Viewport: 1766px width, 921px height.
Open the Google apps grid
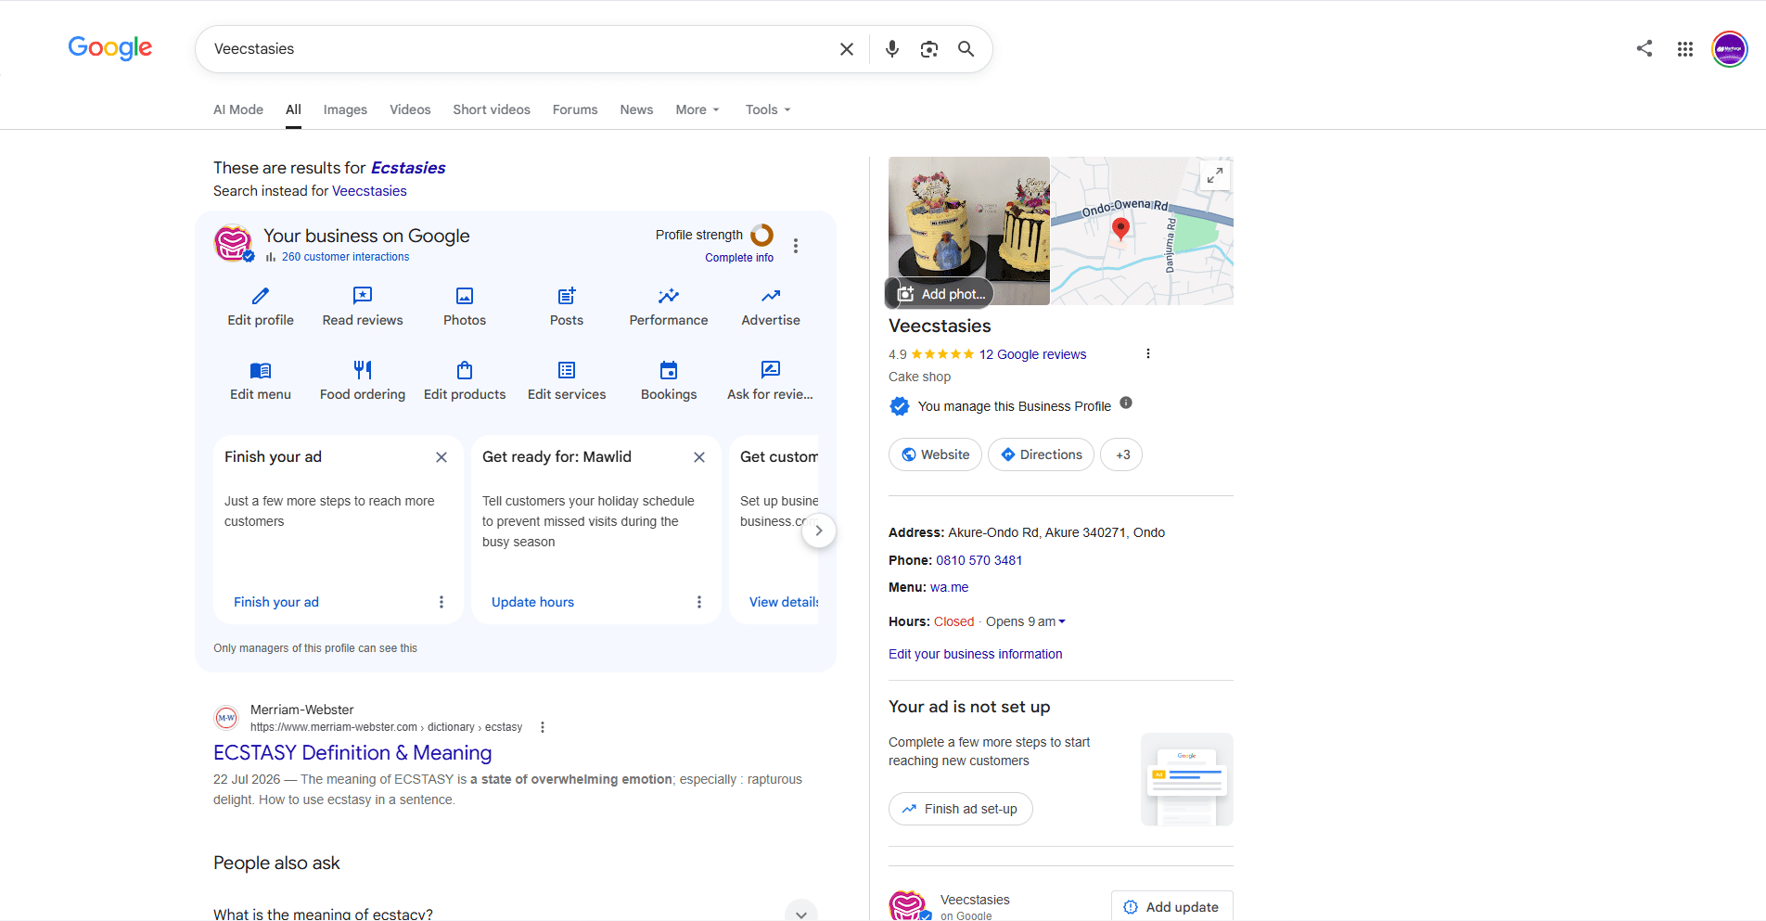(1685, 49)
